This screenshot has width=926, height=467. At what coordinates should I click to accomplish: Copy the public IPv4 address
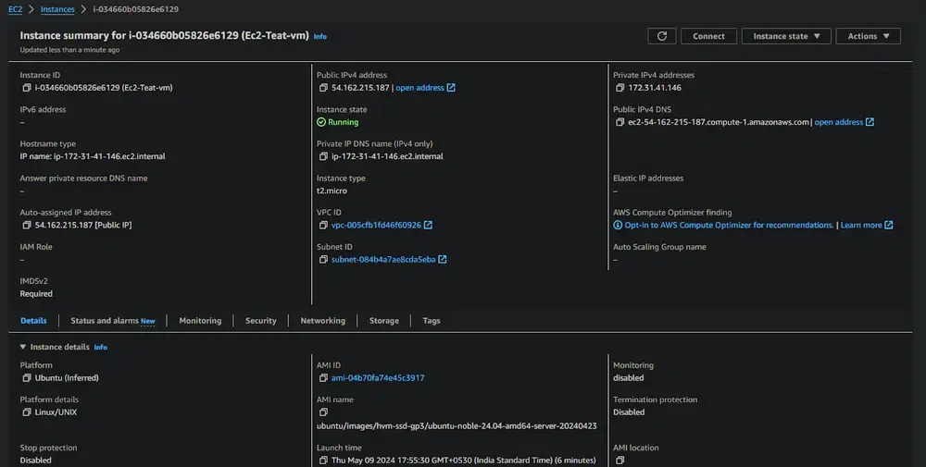pos(323,88)
